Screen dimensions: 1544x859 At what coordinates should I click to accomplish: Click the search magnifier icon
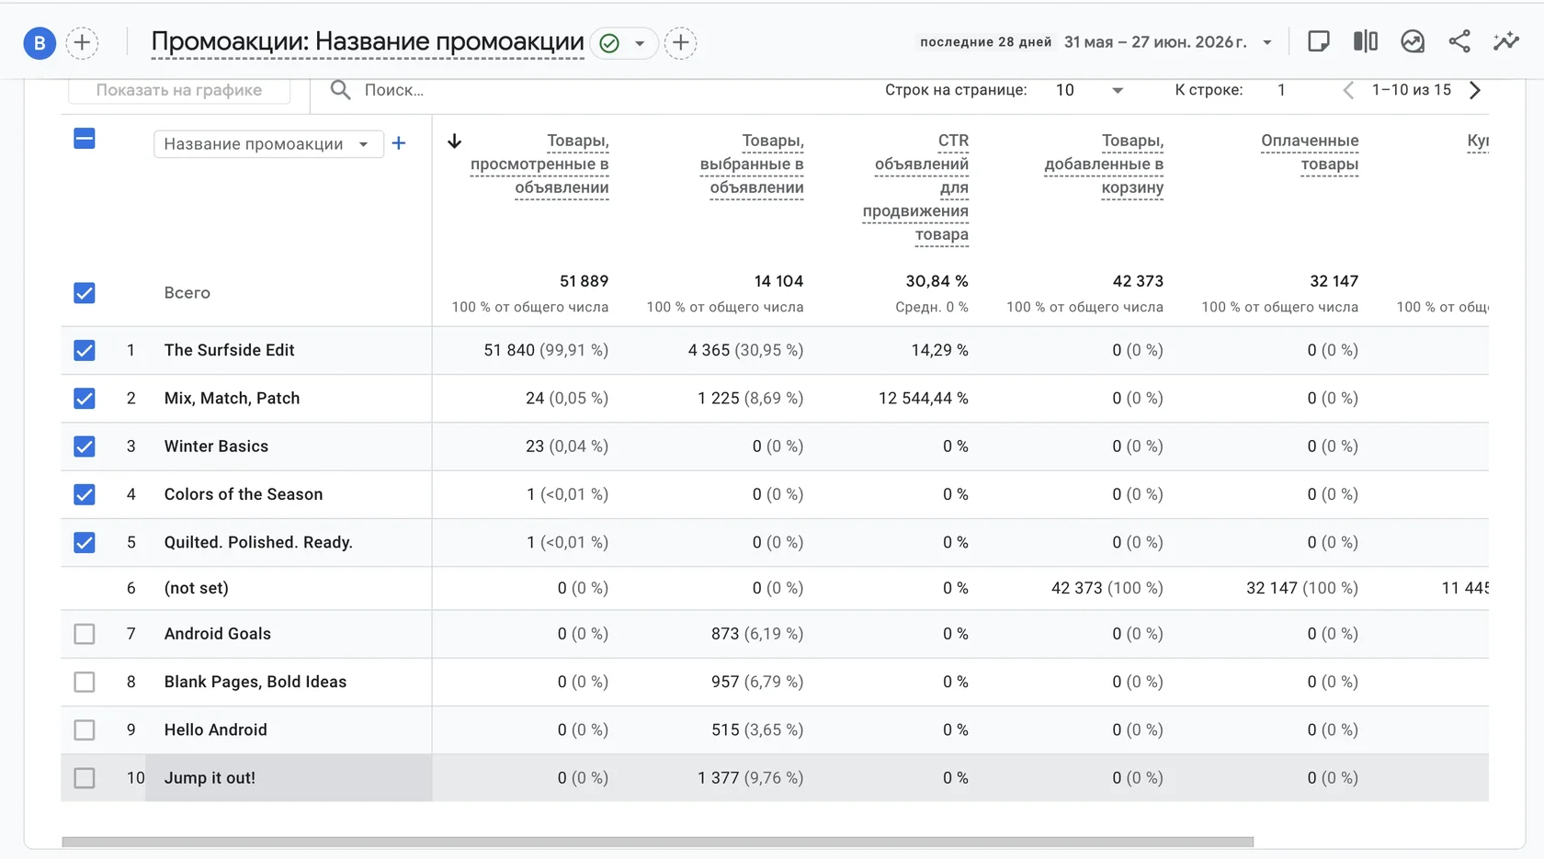[340, 90]
